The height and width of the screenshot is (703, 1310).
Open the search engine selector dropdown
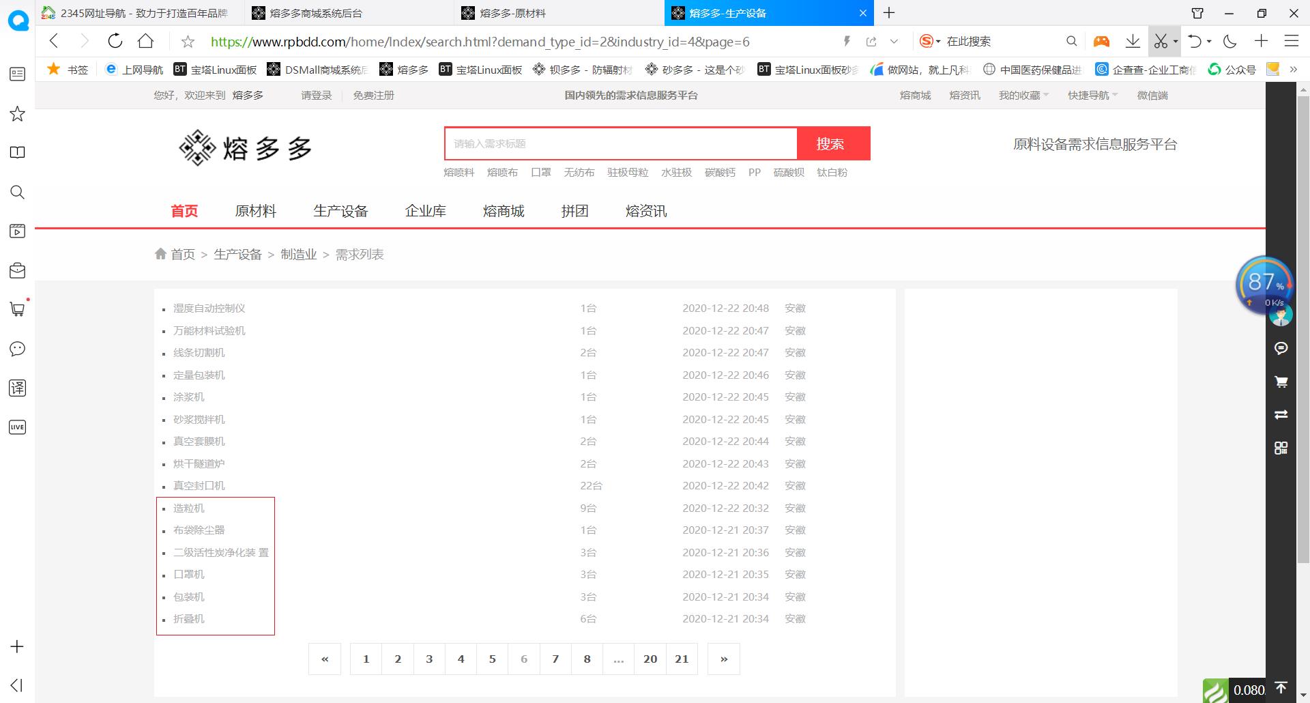coord(929,42)
